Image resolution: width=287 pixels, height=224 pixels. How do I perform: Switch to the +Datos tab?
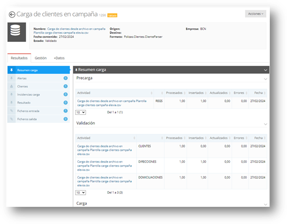[59, 58]
